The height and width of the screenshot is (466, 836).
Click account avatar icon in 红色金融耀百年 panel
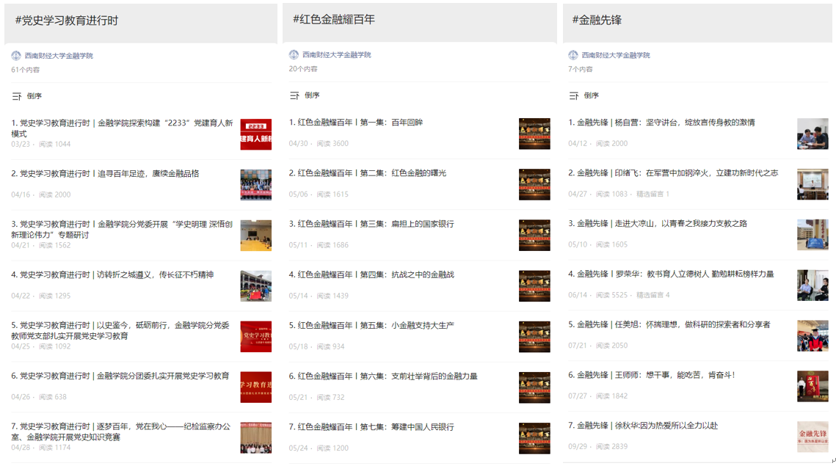294,55
